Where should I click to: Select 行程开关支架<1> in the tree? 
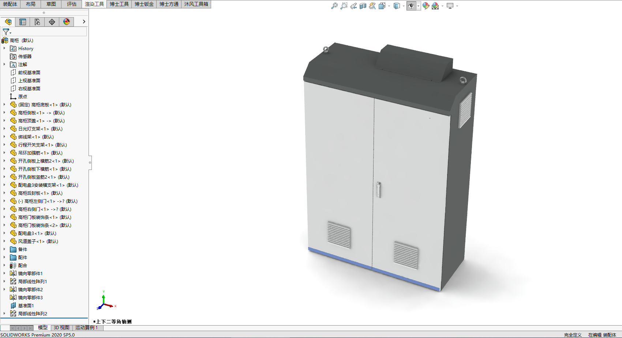[42, 145]
